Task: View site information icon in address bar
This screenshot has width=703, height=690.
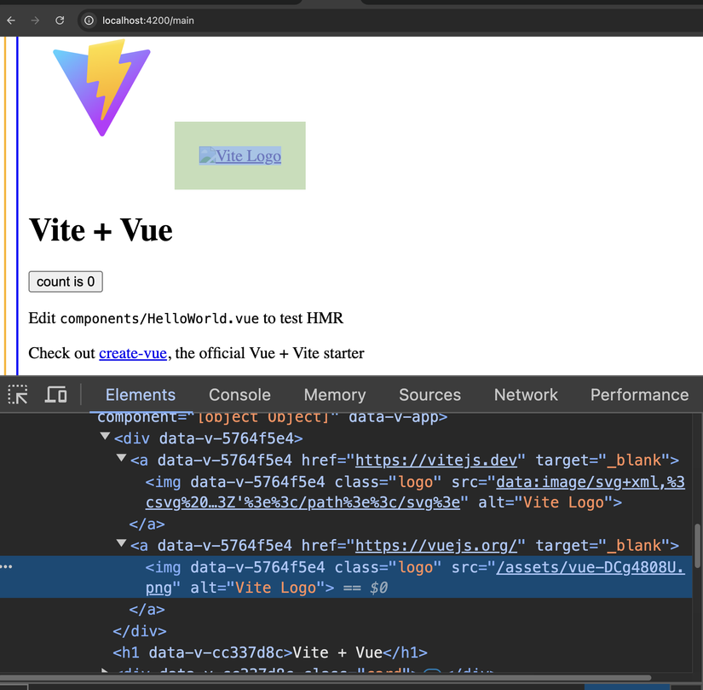Action: coord(89,20)
